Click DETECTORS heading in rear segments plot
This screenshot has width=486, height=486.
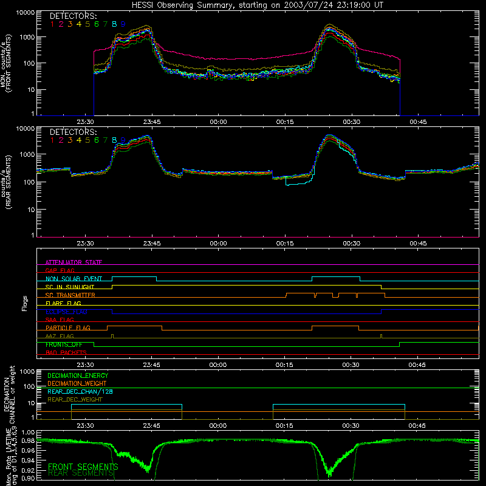[x=73, y=132]
